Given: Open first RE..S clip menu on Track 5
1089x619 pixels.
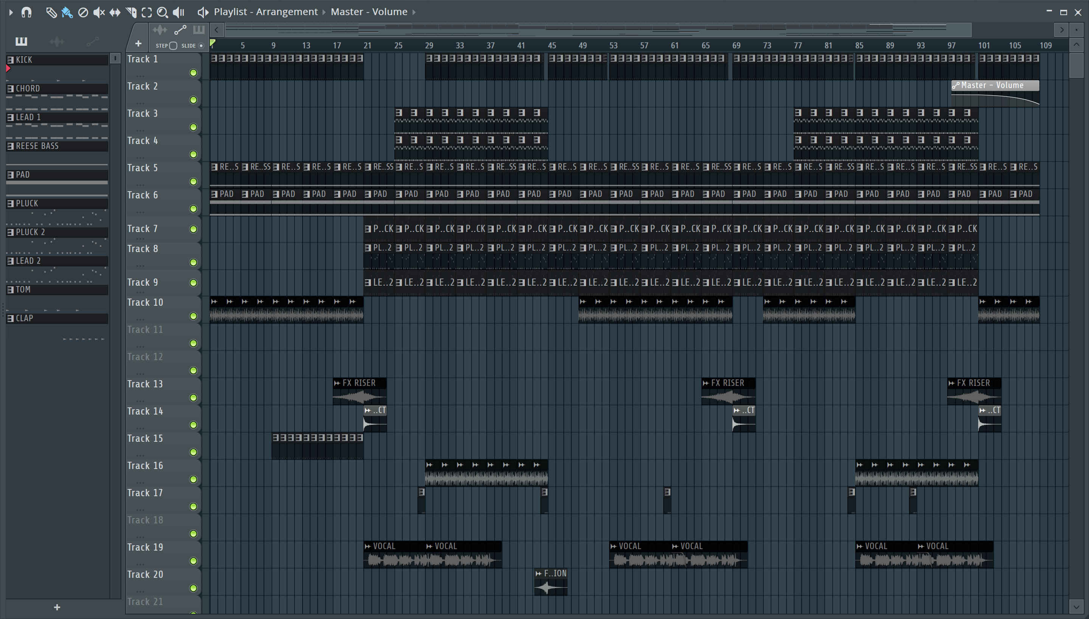Looking at the screenshot, I should tap(214, 167).
